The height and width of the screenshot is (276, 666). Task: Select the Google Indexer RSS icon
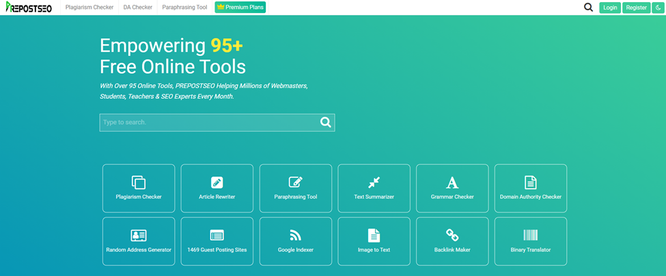click(x=296, y=235)
